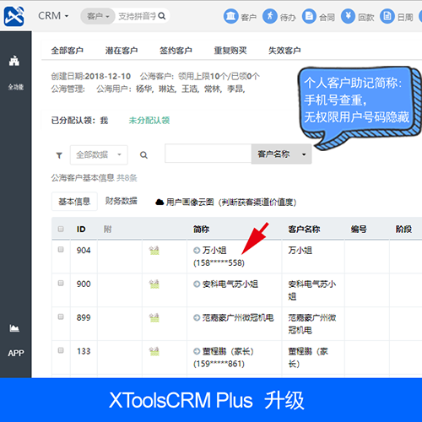Open the 待办 to-do icon
Viewport: 422px width, 422px height.
tap(270, 16)
